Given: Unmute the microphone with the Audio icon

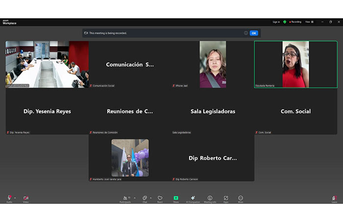Looking at the screenshot, I should pyautogui.click(x=9, y=198).
